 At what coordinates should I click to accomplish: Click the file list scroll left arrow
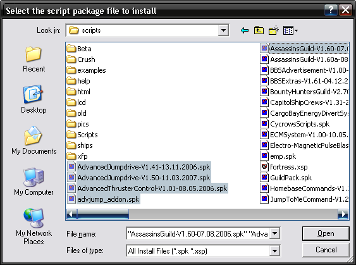(x=71, y=214)
